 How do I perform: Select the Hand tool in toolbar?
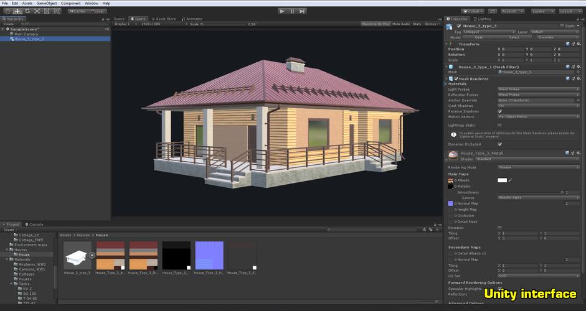click(x=7, y=11)
